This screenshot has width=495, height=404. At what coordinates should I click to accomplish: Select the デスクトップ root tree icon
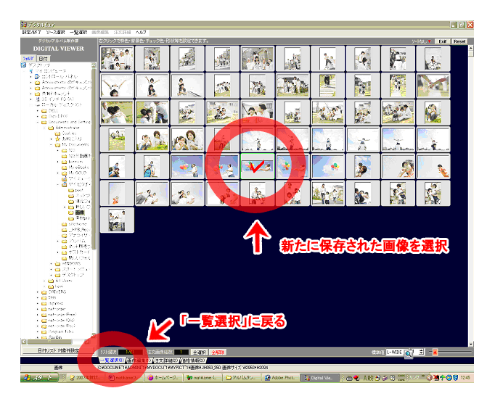[23, 65]
